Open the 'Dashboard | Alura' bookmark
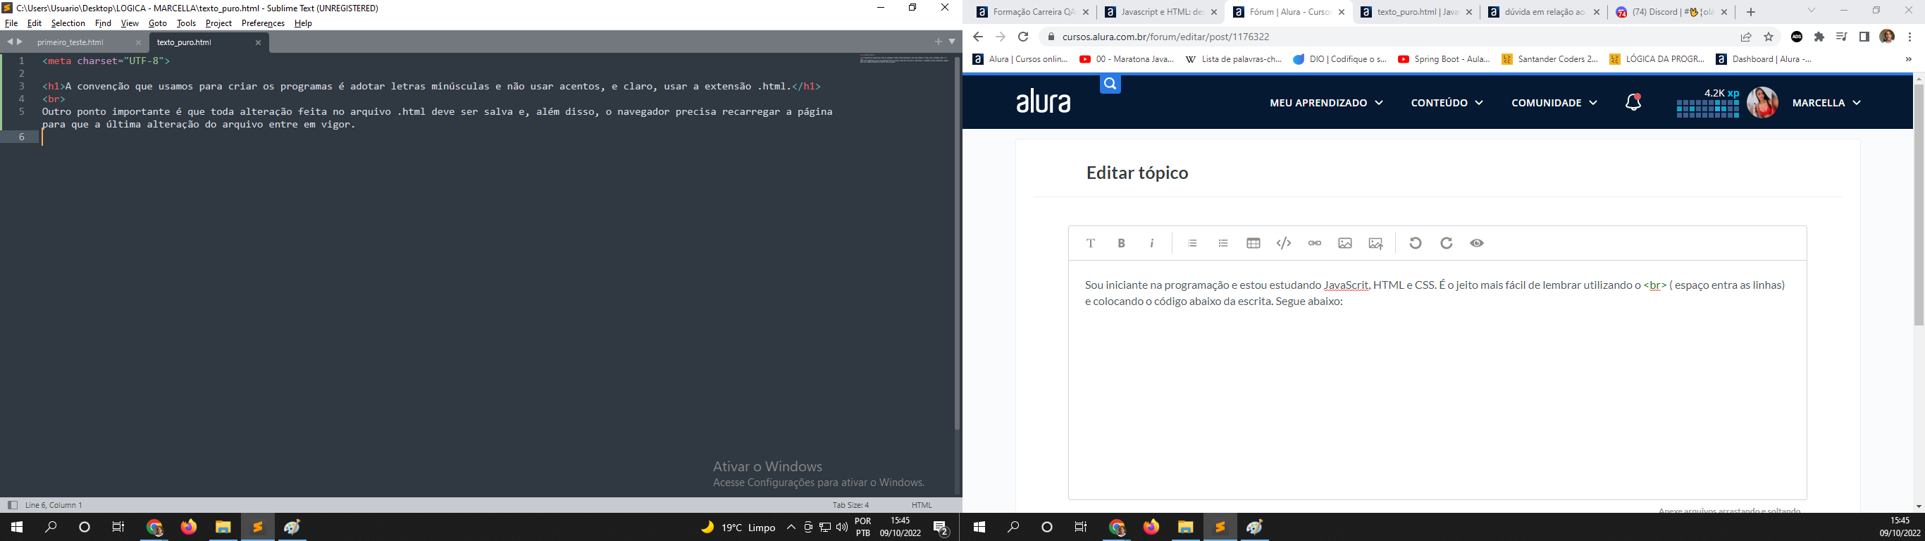 [1764, 59]
